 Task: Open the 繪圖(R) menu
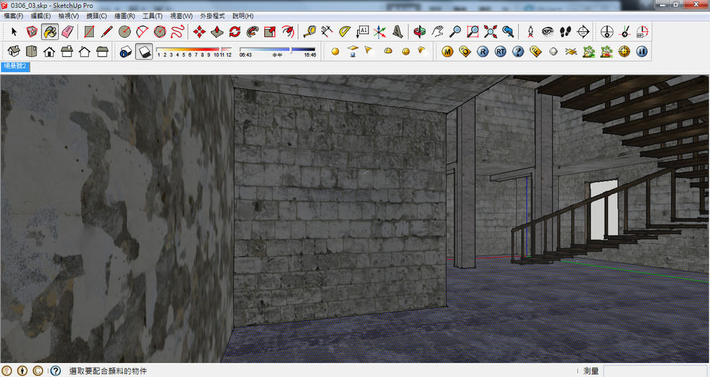[125, 16]
